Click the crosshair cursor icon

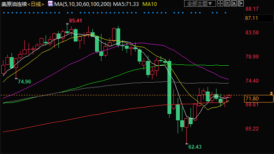(x=220, y=3)
